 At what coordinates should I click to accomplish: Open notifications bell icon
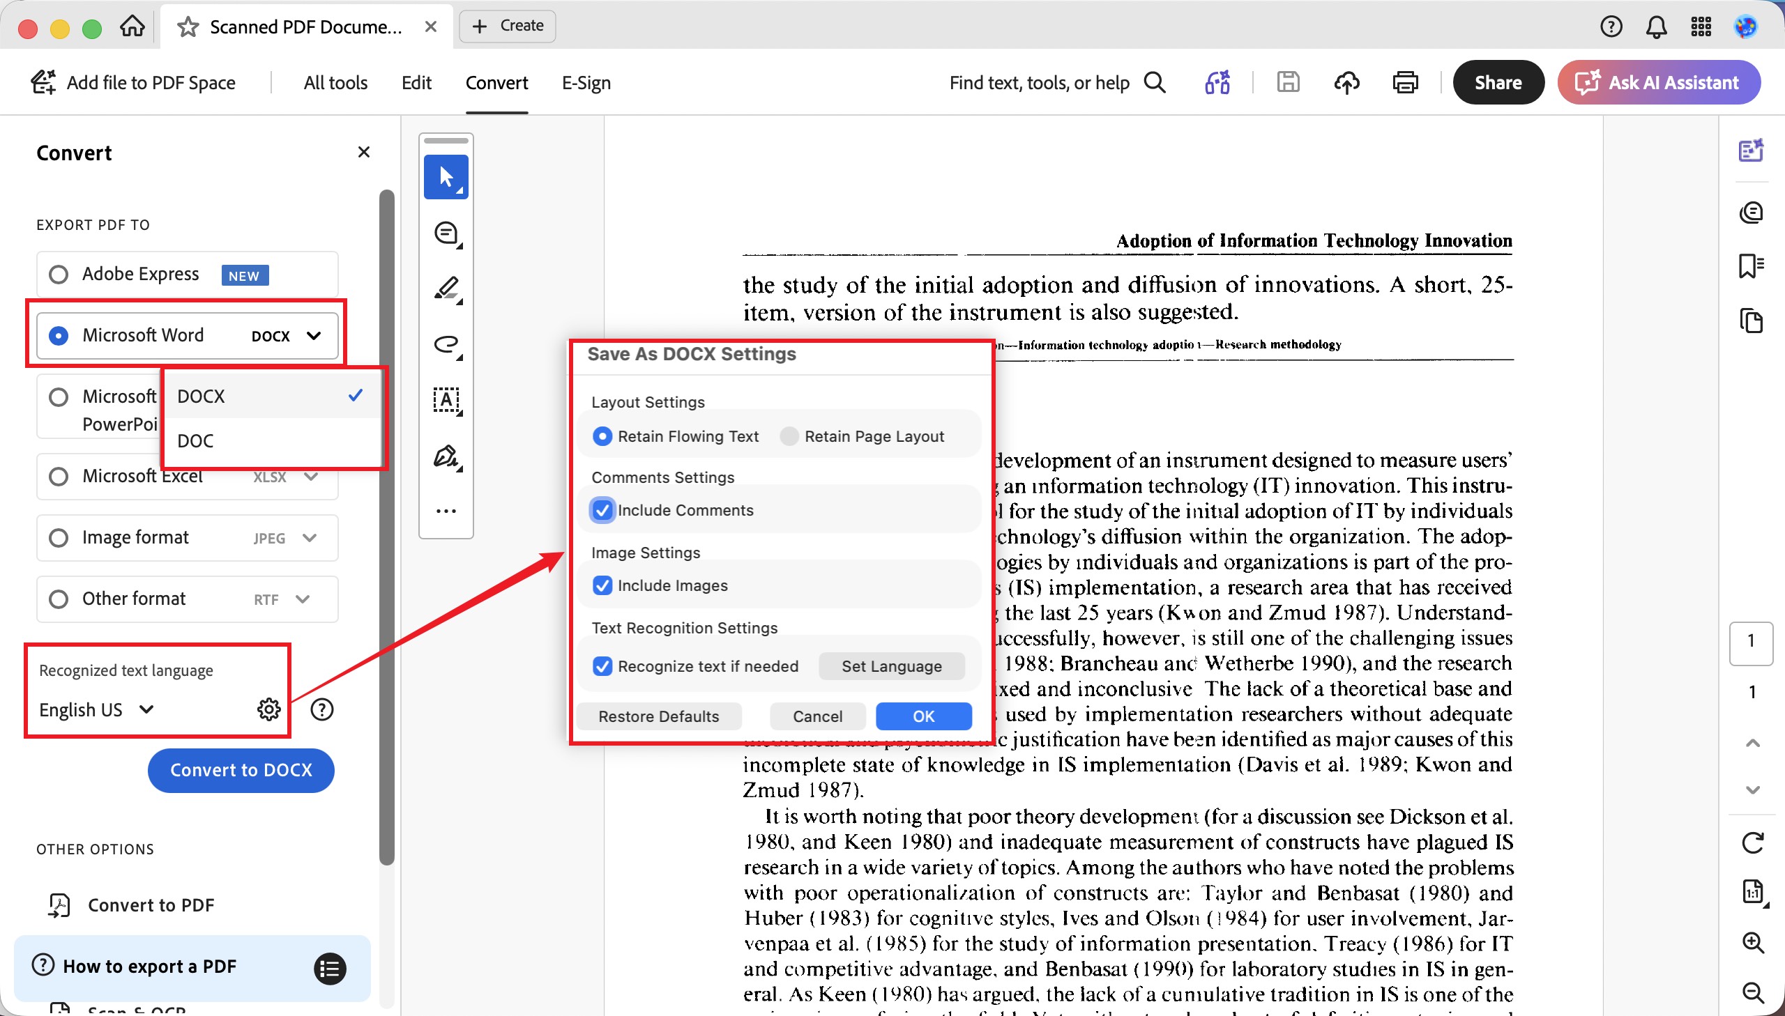point(1657,26)
